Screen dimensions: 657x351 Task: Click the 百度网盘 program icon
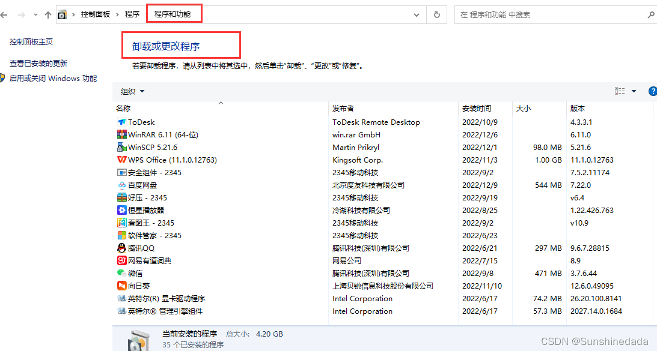coord(122,185)
